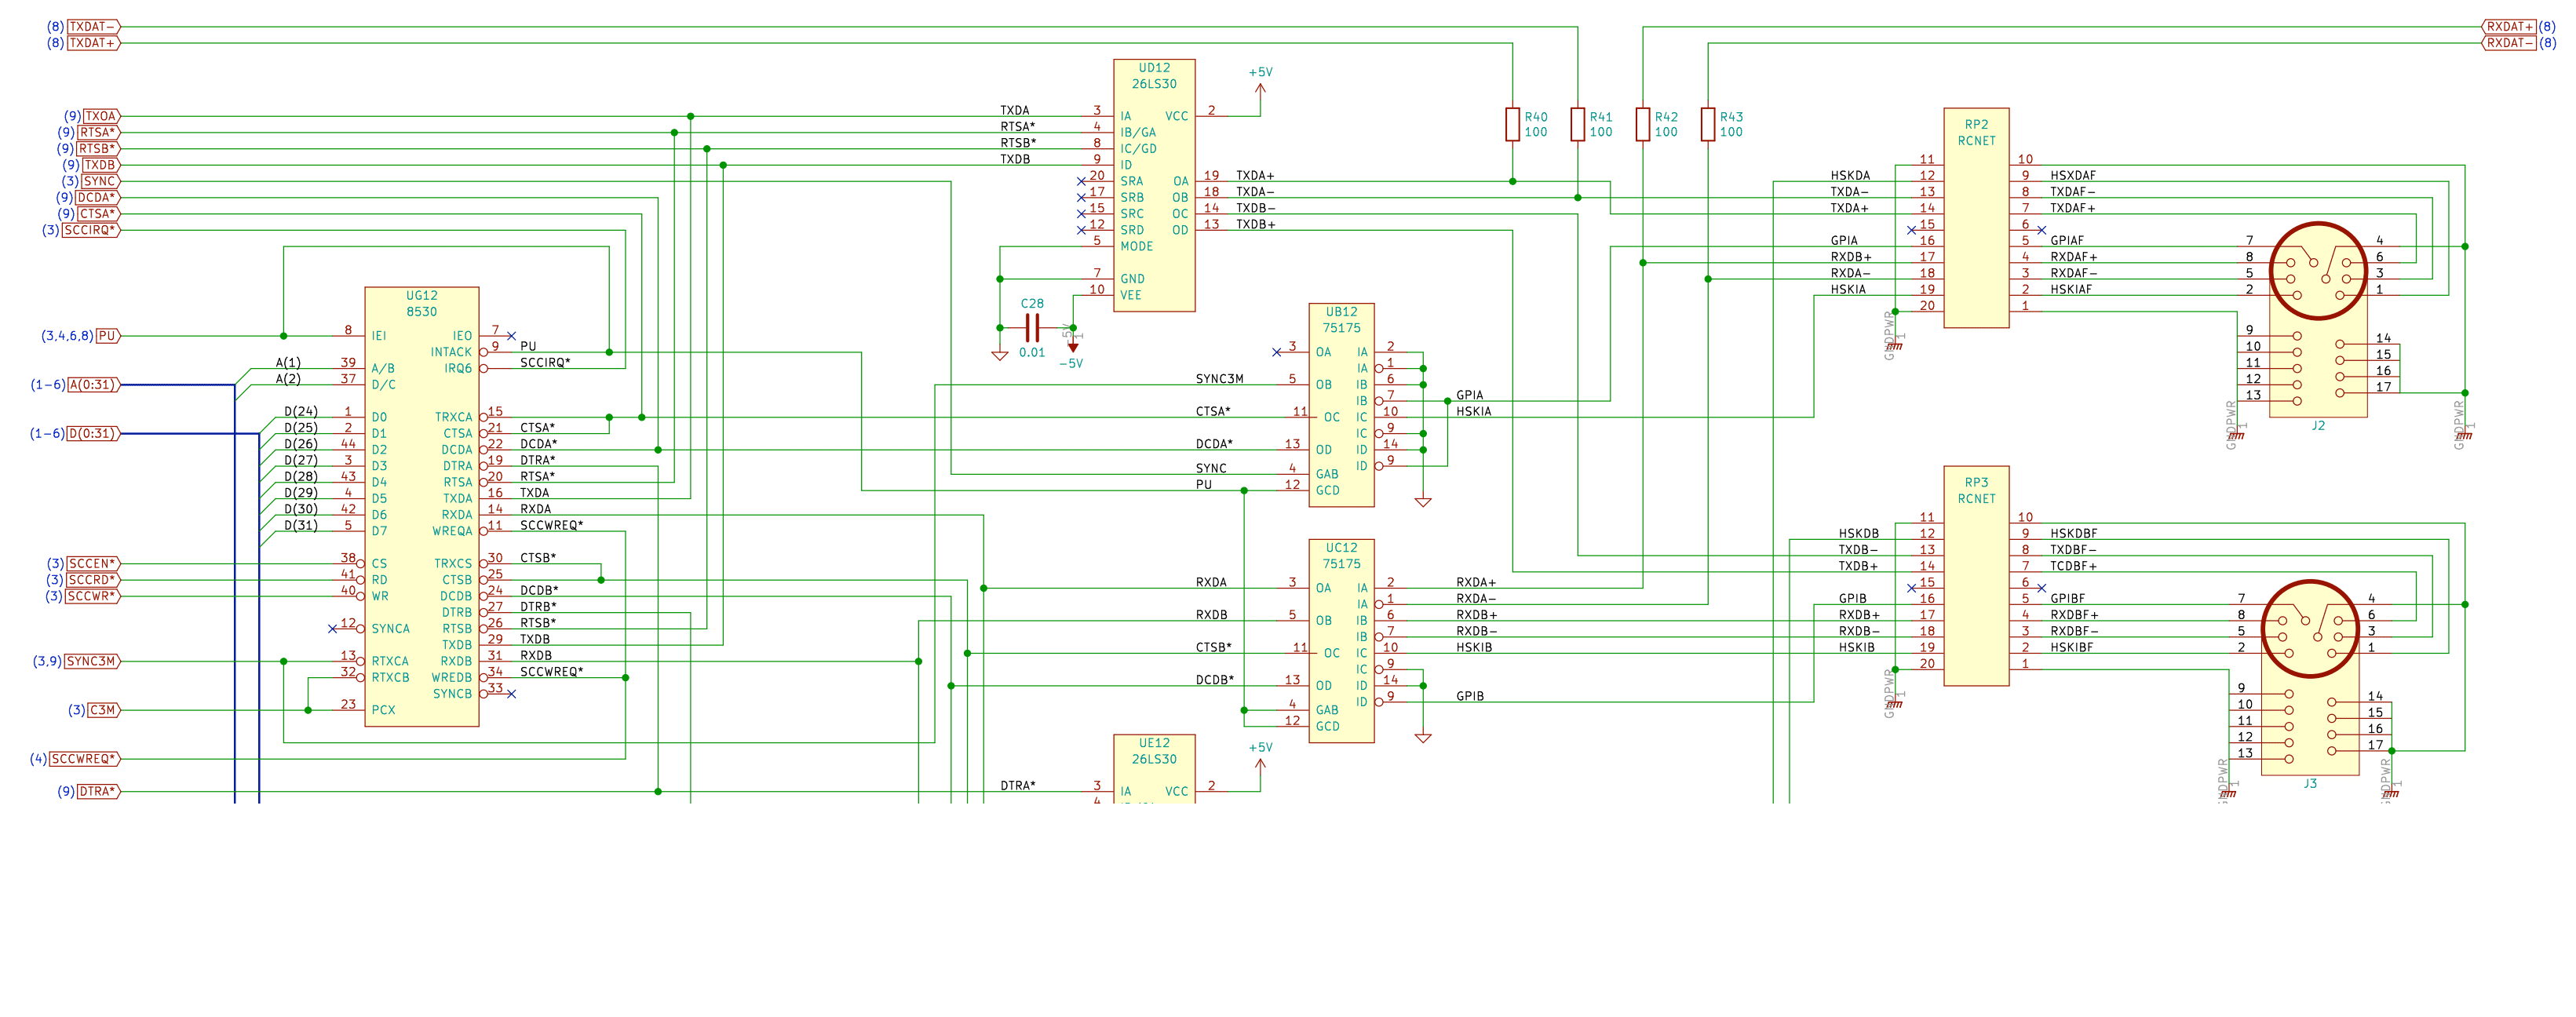The image size is (2576, 1017).
Task: Click the no-connect marker on UG12 IEO pin
Action: (511, 336)
